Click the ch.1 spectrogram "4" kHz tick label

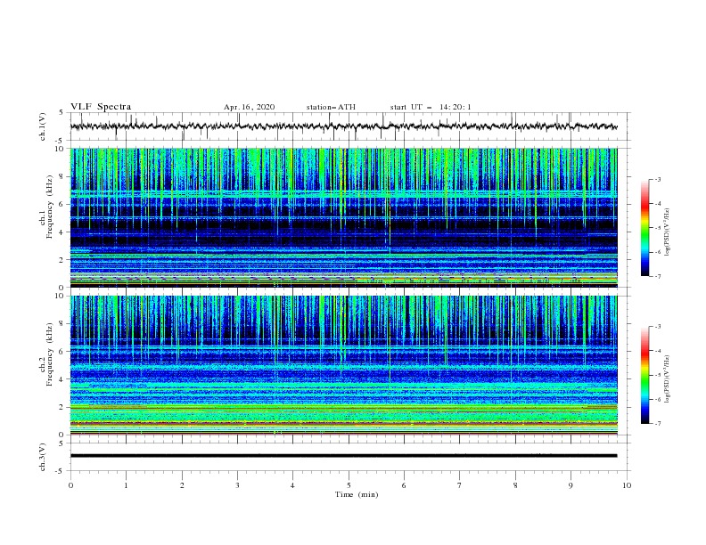click(x=62, y=232)
